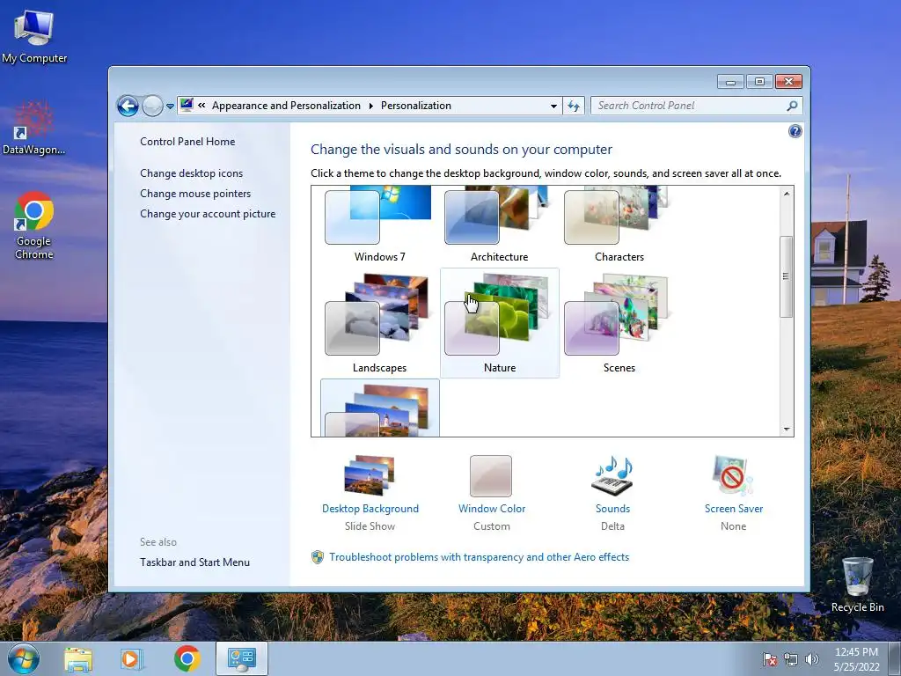Click the theme list scrollbar thumb
Image resolution: width=901 pixels, height=676 pixels.
786,276
